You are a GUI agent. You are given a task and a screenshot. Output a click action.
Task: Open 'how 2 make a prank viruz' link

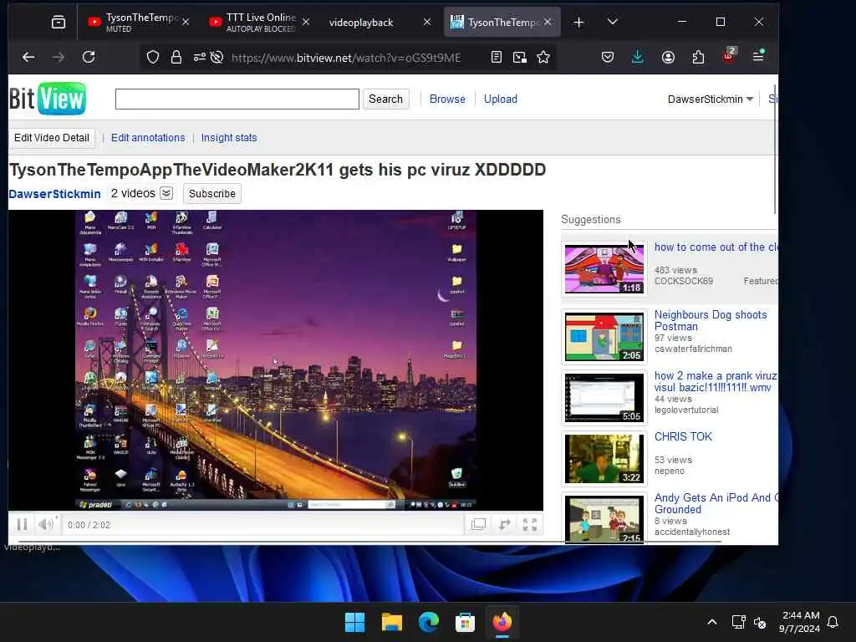[716, 381]
